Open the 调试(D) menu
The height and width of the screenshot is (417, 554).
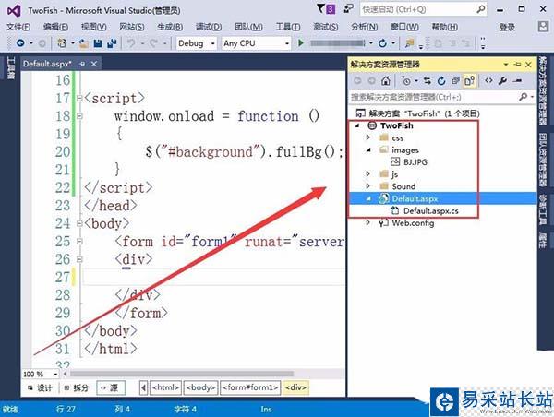click(x=209, y=27)
